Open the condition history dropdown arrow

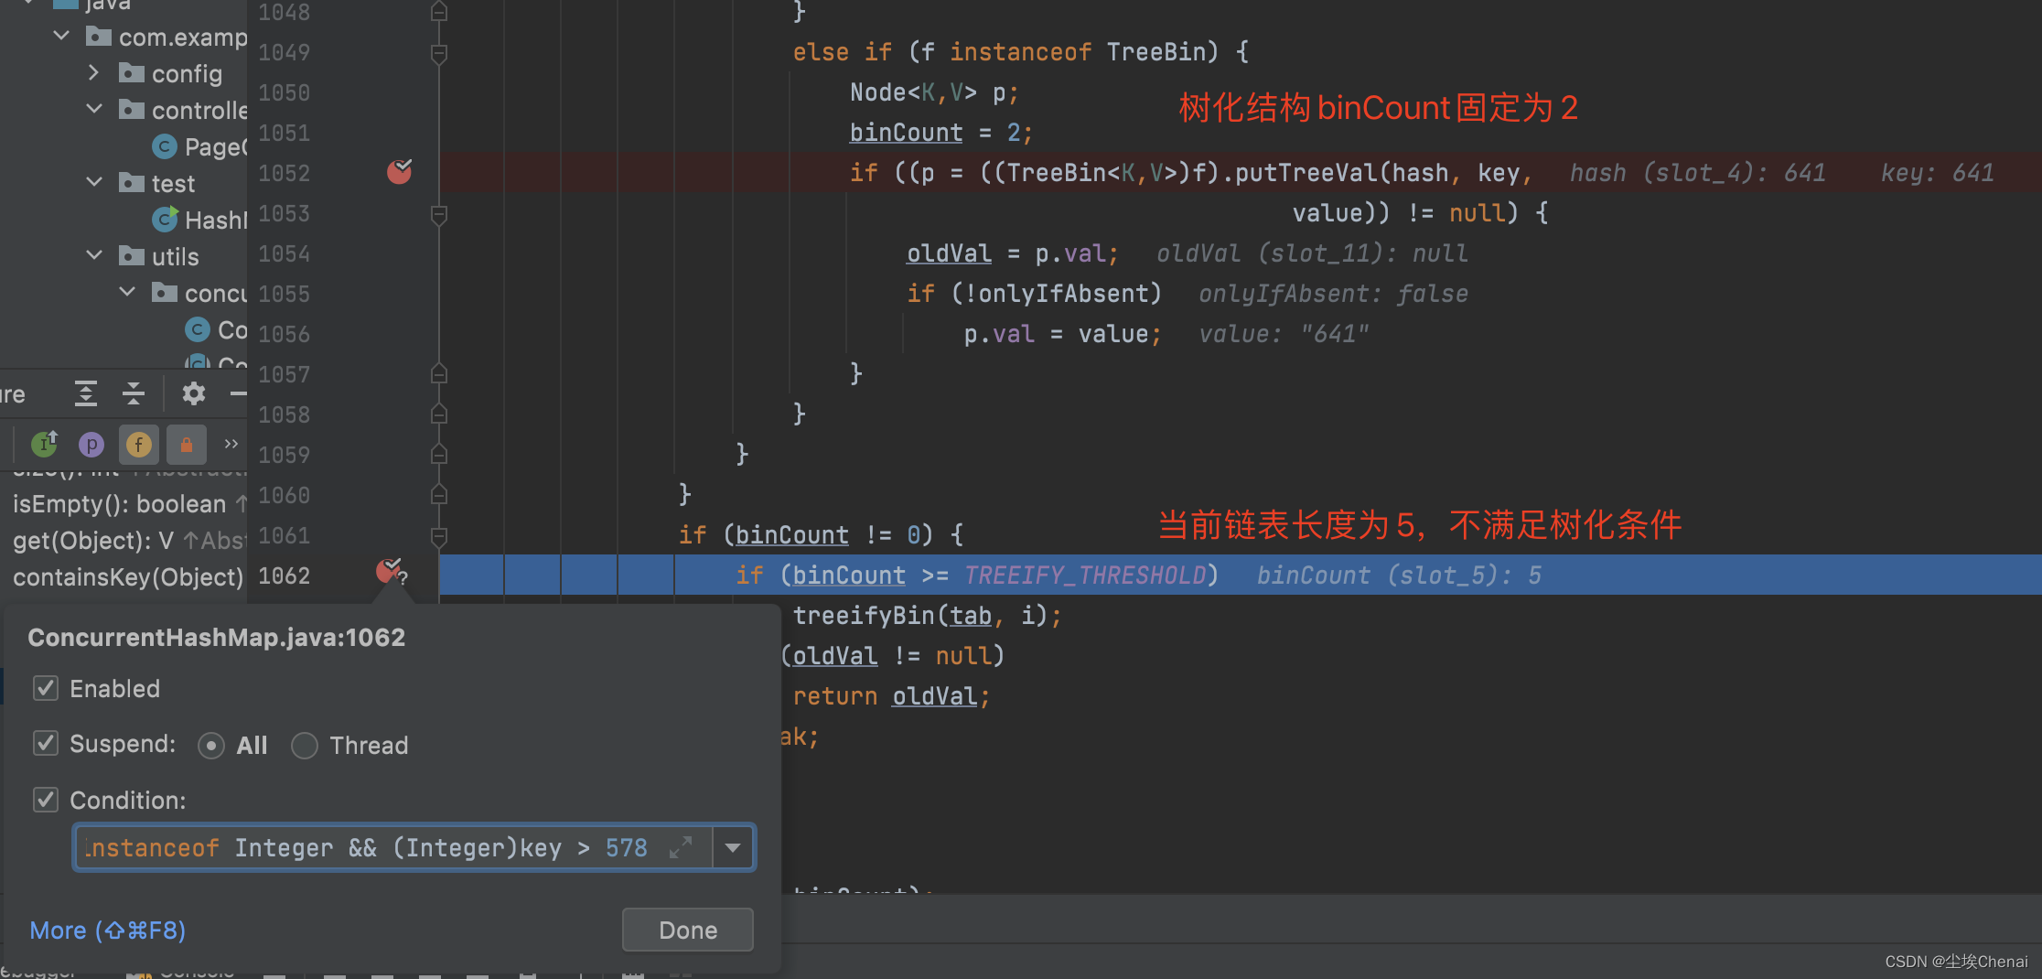732,847
